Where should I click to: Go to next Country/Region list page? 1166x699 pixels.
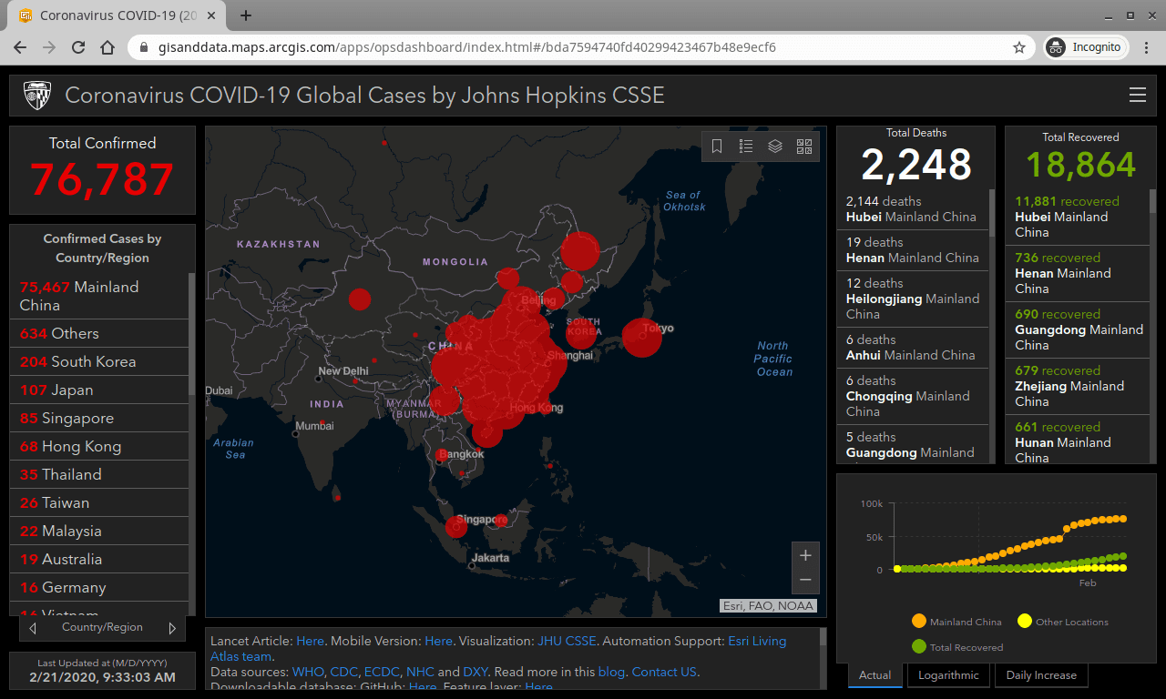(172, 628)
